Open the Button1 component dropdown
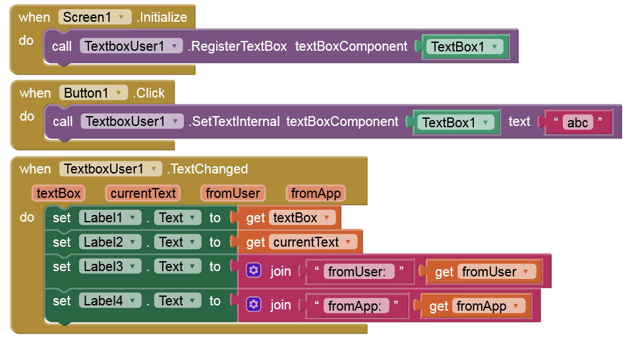This screenshot has height=341, width=634. [x=119, y=93]
